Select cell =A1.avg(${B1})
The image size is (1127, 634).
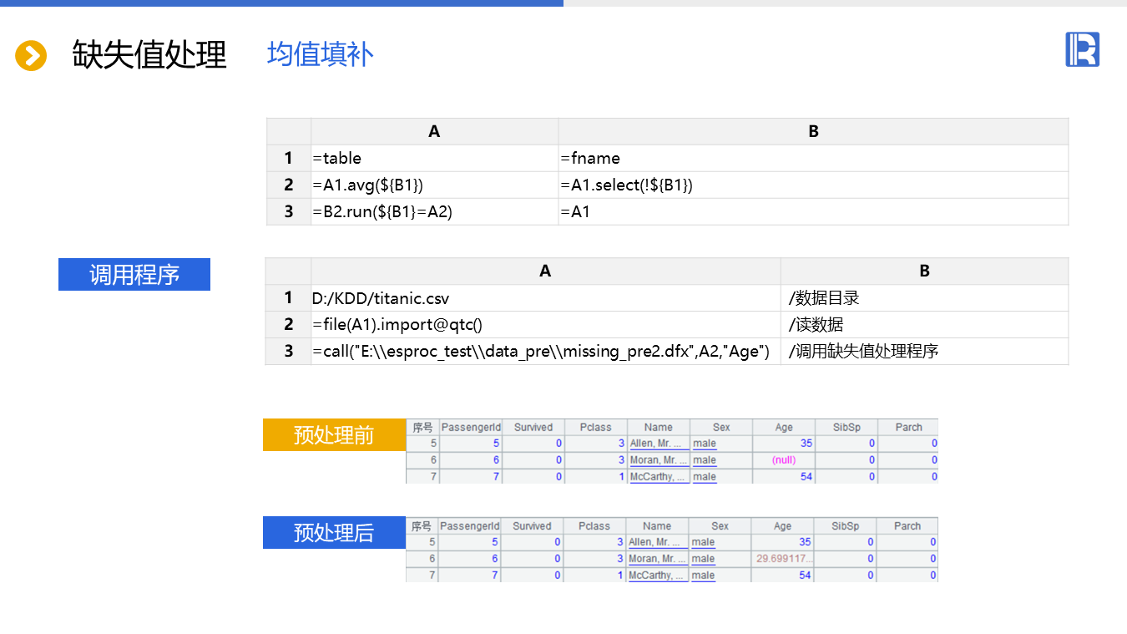point(435,185)
